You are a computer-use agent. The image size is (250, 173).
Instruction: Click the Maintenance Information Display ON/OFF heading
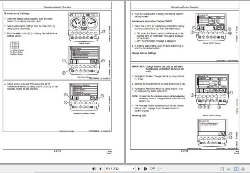tap(152, 21)
